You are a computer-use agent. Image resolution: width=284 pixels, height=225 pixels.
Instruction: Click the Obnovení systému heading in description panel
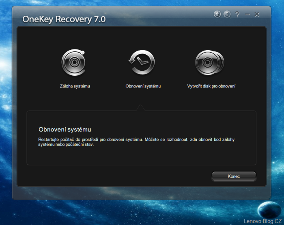65,129
